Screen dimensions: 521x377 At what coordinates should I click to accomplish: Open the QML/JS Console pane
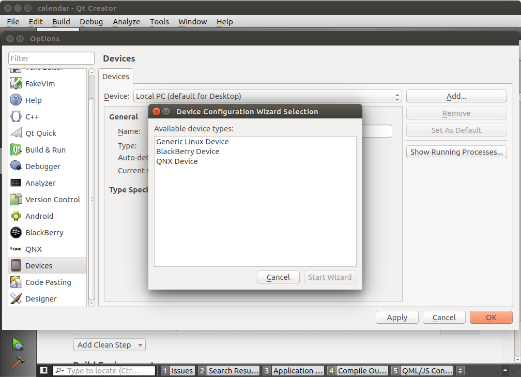422,370
